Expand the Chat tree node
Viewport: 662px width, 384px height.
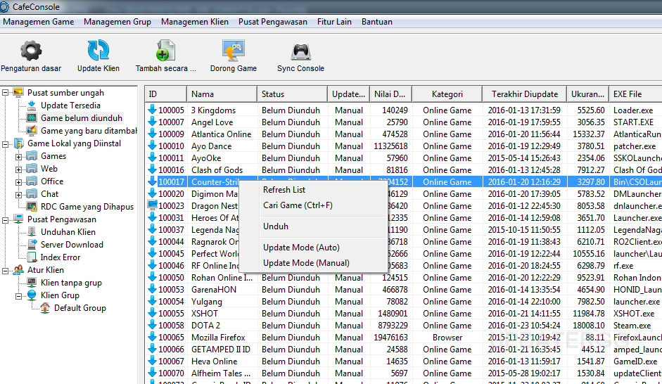(x=18, y=195)
